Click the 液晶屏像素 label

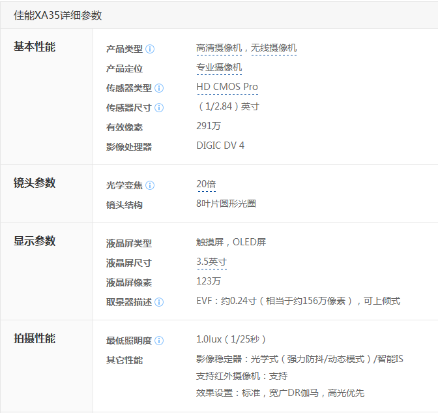tap(129, 283)
